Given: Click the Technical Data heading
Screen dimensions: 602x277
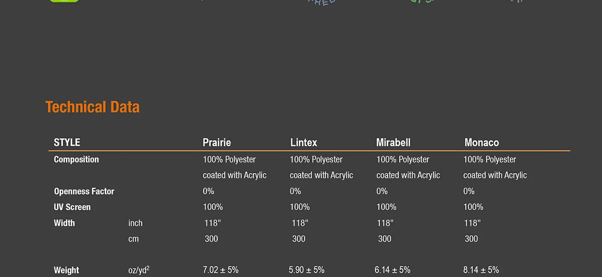Looking at the screenshot, I should 93,107.
